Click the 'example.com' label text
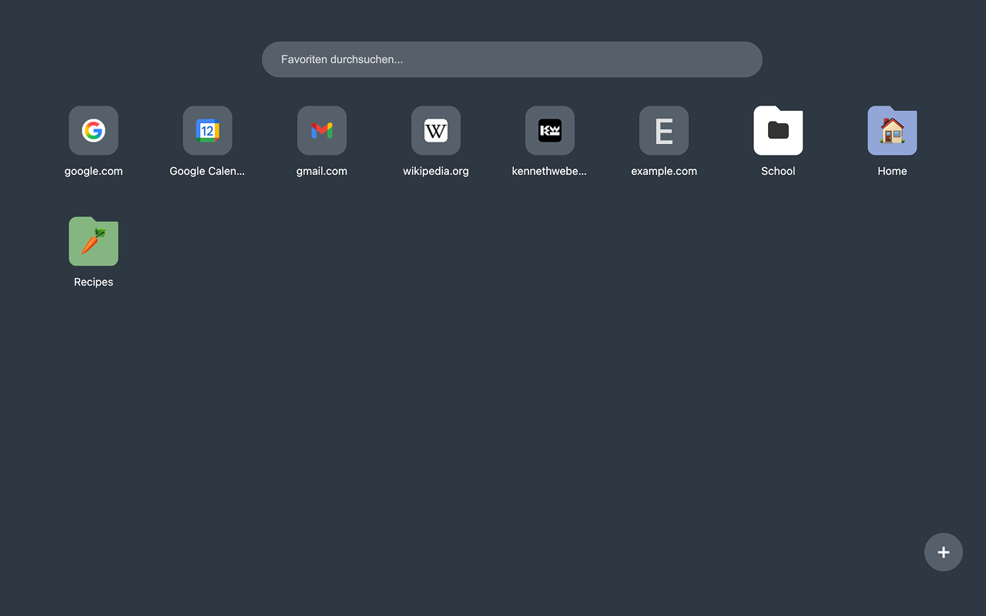Image resolution: width=986 pixels, height=616 pixels. tap(664, 171)
